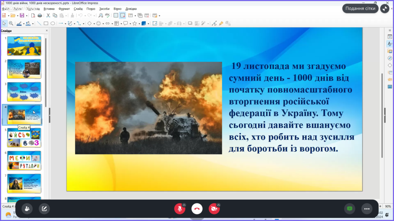Select the Rectangle drawing tool
Image resolution: width=394 pixels, height=221 pixels.
point(46,23)
